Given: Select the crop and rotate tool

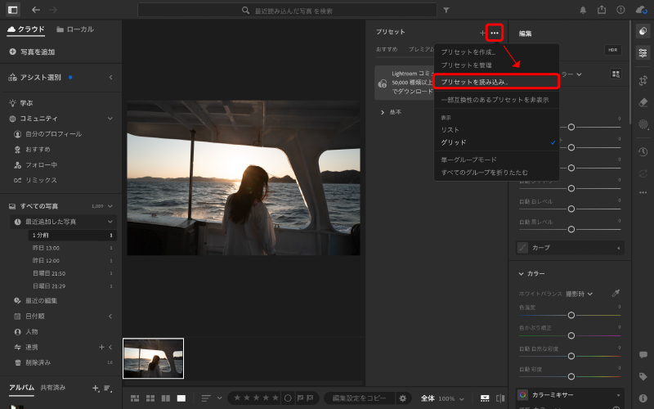Looking at the screenshot, I should point(643,80).
